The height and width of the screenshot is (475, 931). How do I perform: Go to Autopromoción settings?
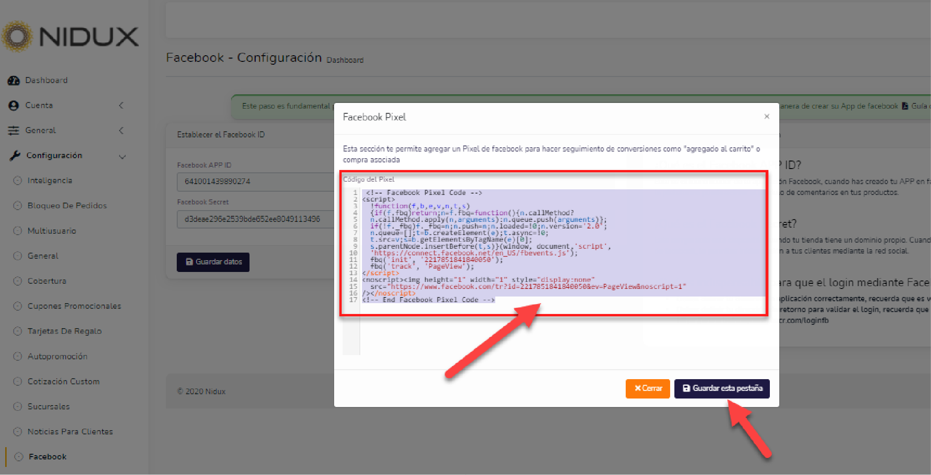tap(58, 356)
